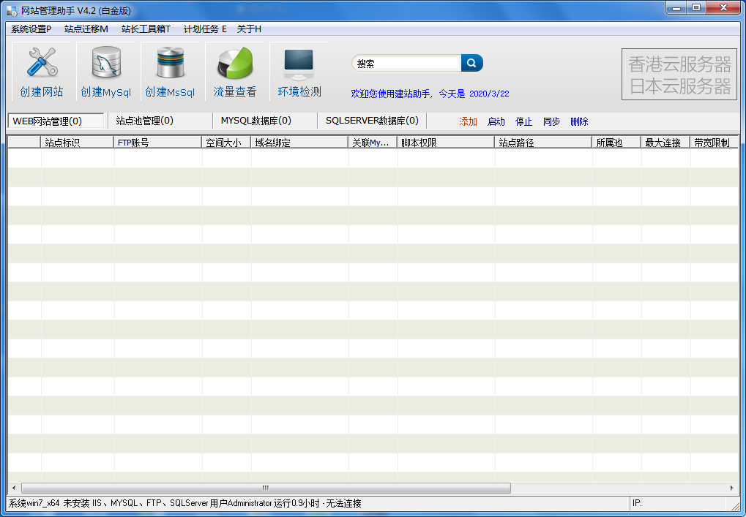Open the 创建MySql database tool
746x517 pixels.
pos(105,64)
